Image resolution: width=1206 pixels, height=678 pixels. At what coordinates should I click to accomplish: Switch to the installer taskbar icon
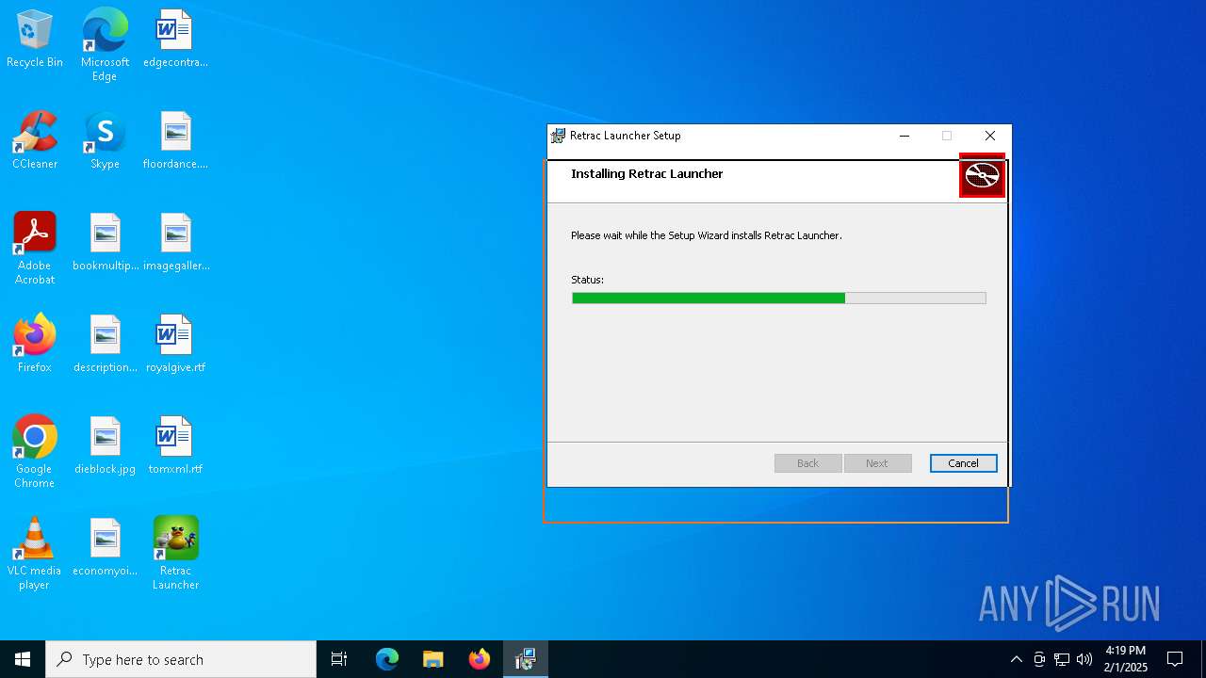(x=526, y=659)
